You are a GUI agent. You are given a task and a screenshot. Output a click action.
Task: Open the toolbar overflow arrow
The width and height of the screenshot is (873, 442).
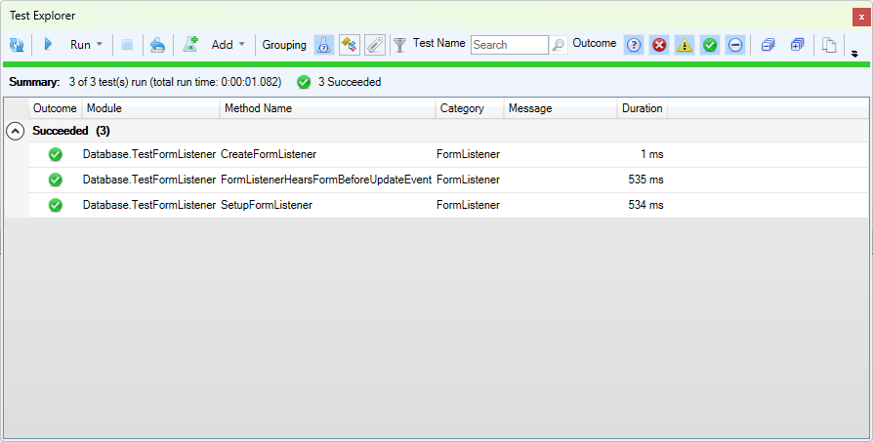click(854, 54)
